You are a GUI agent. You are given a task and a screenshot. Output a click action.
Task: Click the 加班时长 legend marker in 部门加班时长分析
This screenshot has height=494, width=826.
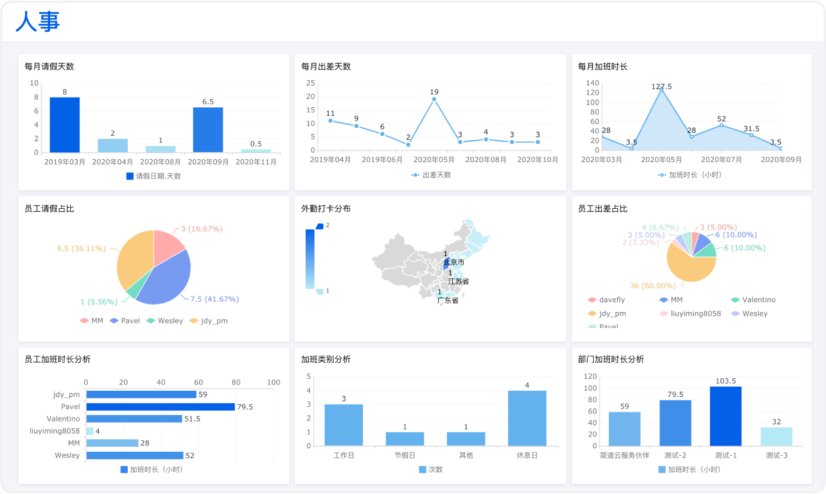click(x=662, y=469)
